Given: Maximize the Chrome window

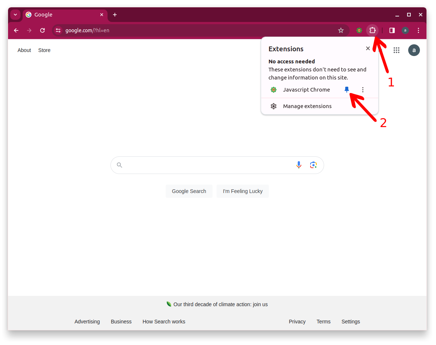Looking at the screenshot, I should [409, 15].
